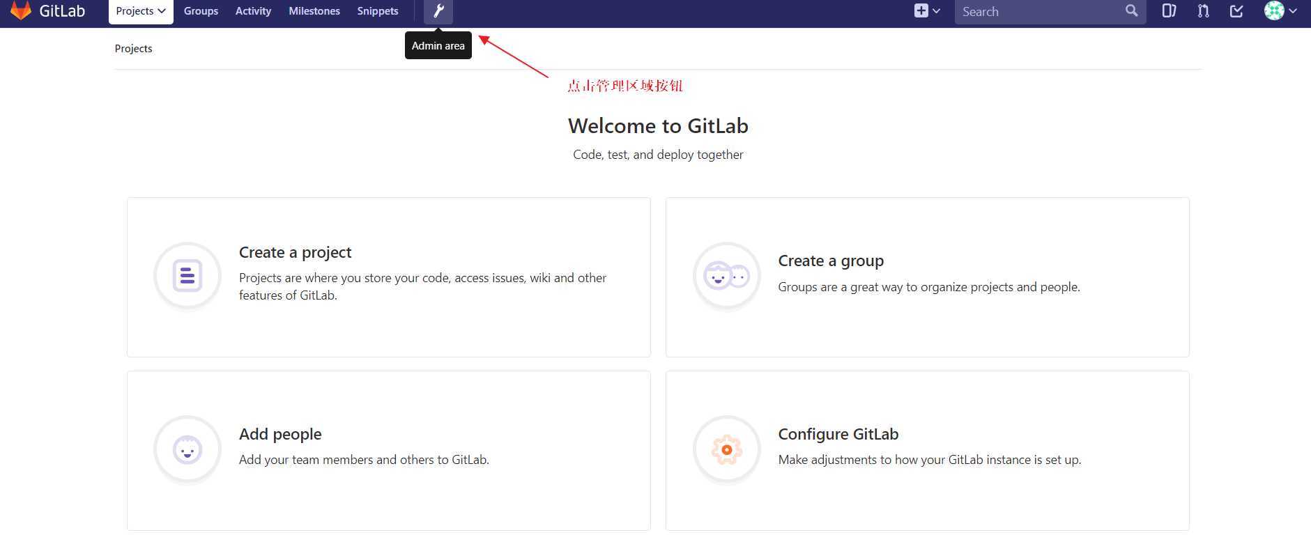Click the Welcome to GitLab title
This screenshot has height=542, width=1311.
pyautogui.click(x=658, y=125)
